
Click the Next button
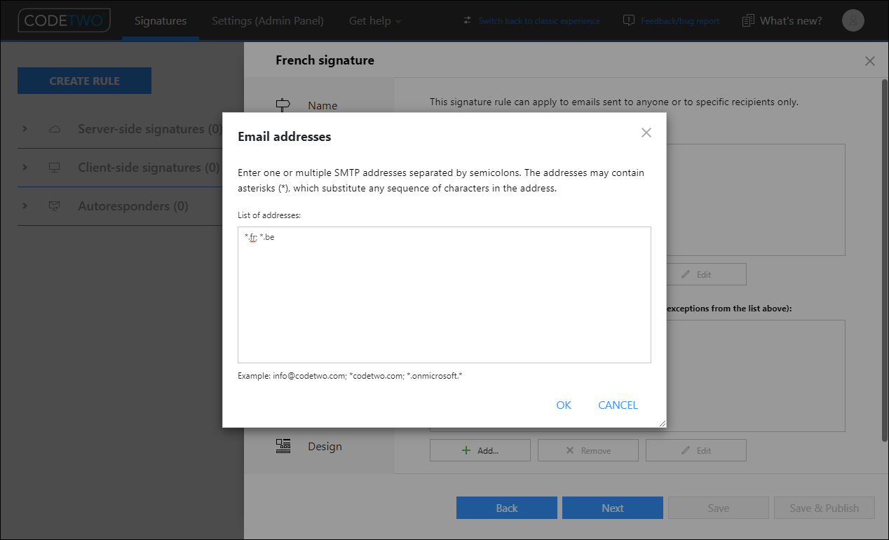tap(613, 508)
